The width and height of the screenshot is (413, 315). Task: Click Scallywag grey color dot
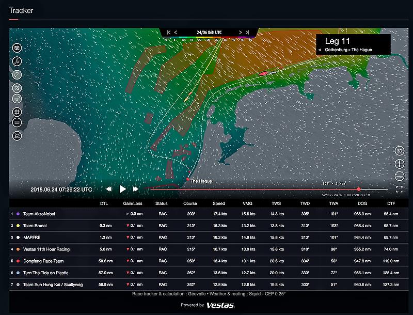click(18, 285)
